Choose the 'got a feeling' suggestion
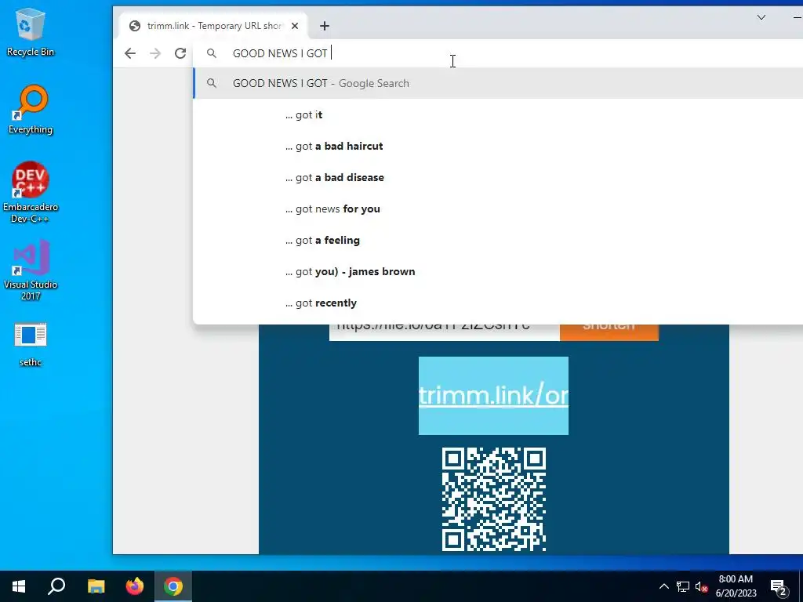 [x=498, y=240]
